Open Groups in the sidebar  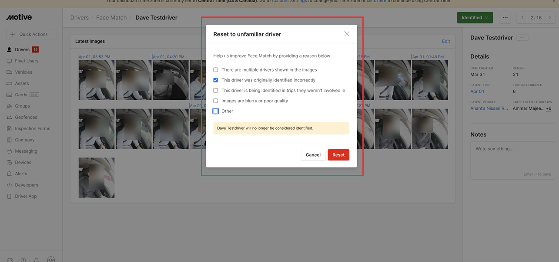22,106
